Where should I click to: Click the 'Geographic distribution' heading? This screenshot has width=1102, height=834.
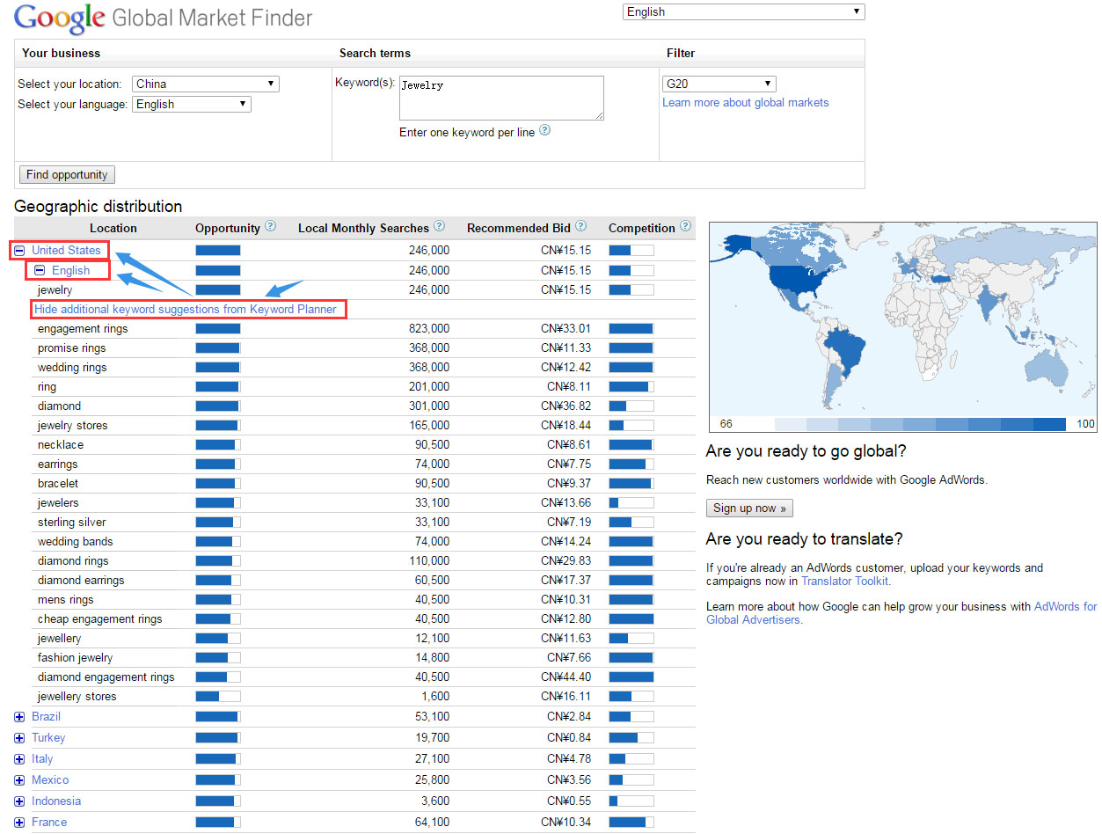pos(99,206)
